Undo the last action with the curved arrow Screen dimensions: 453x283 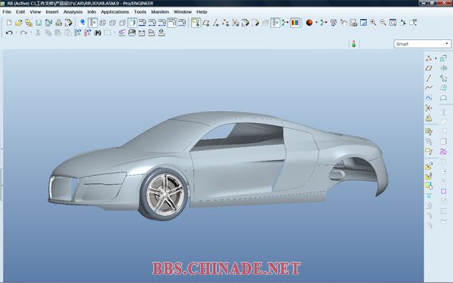click(9, 33)
